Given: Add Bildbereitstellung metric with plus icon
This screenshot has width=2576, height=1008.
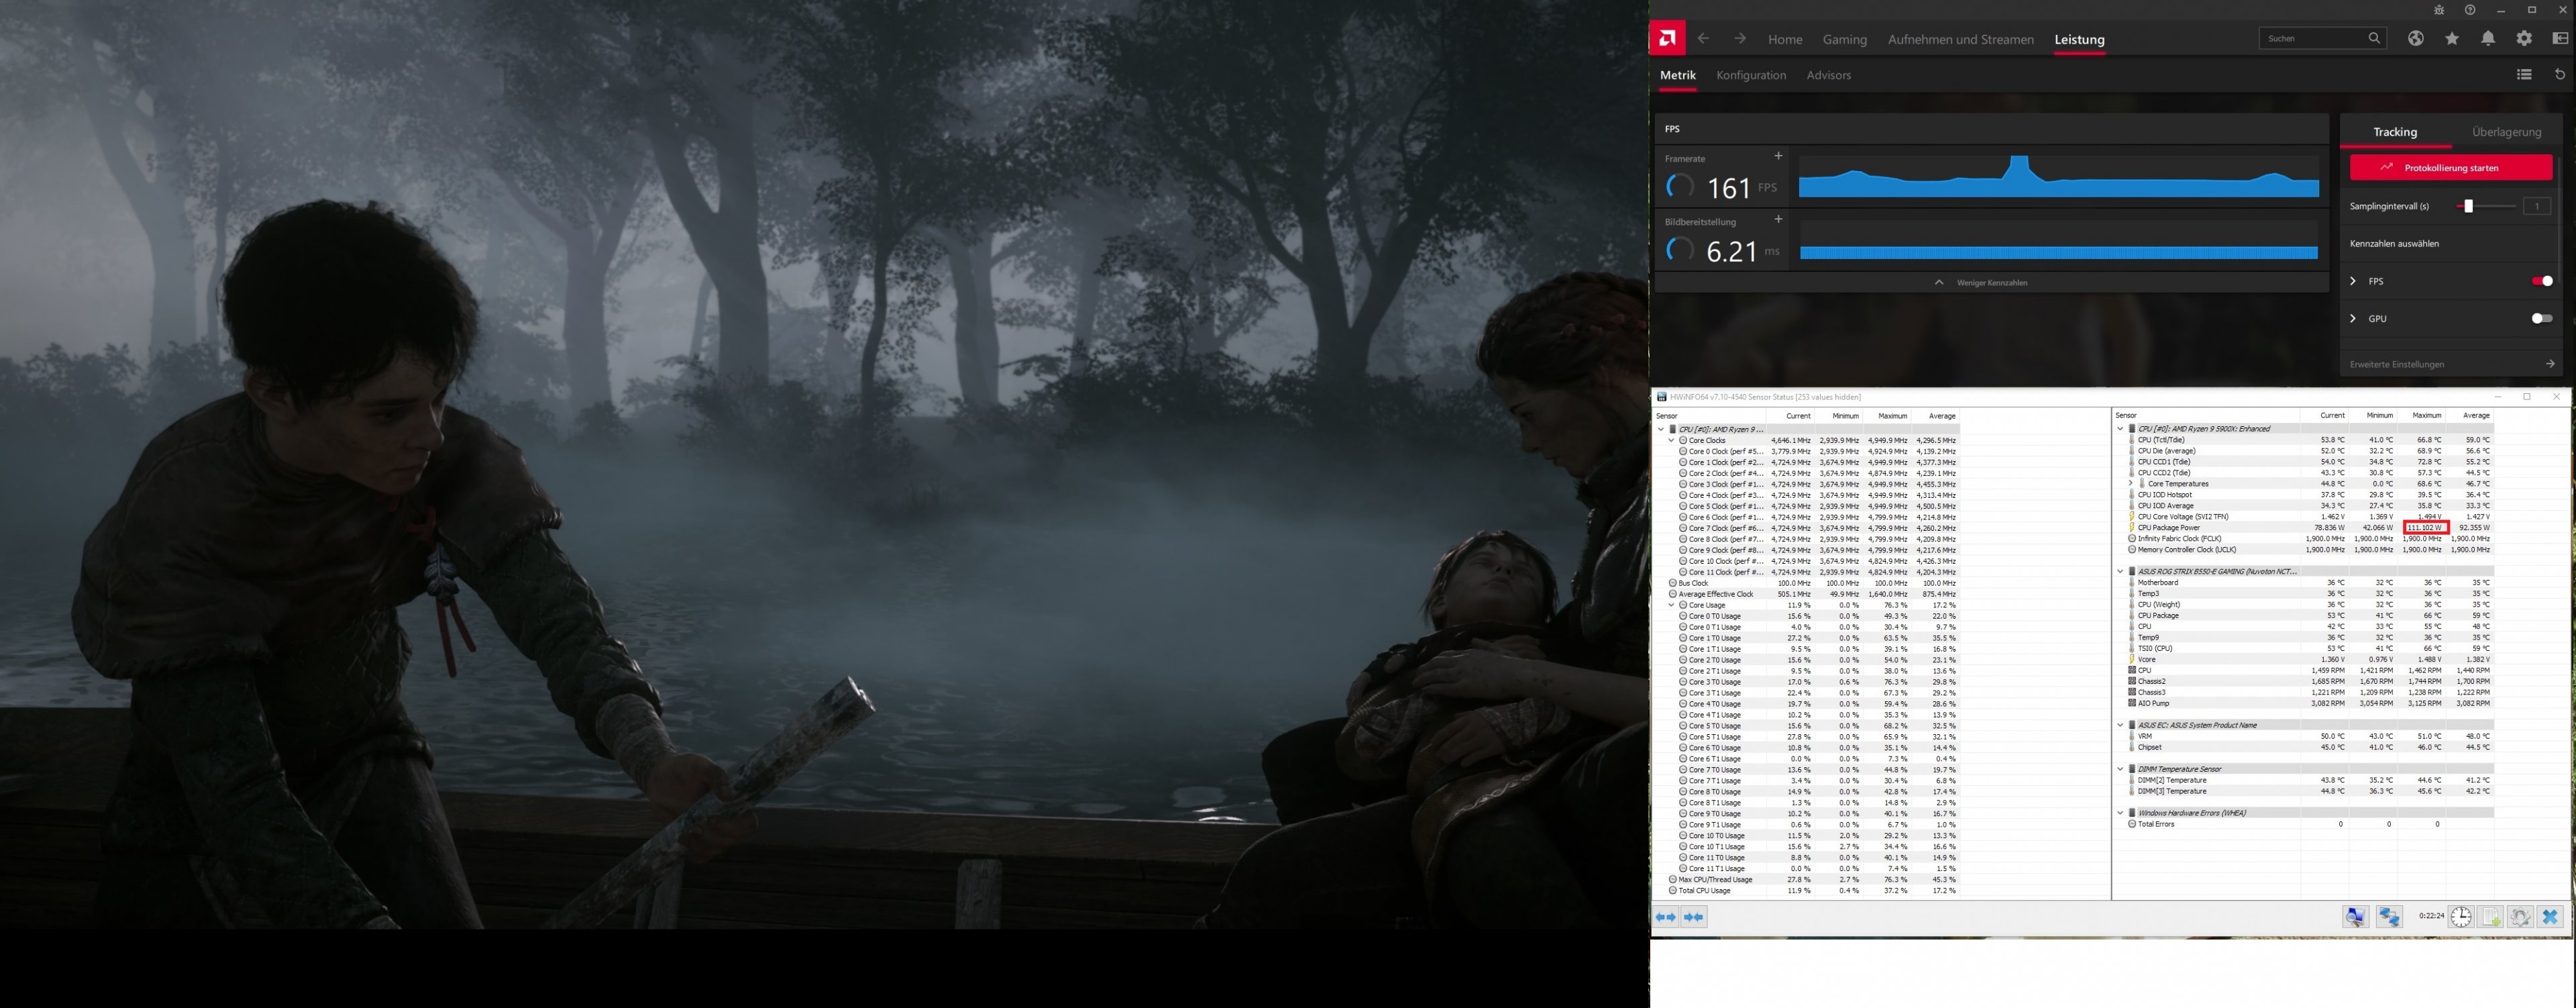Looking at the screenshot, I should tap(1778, 219).
